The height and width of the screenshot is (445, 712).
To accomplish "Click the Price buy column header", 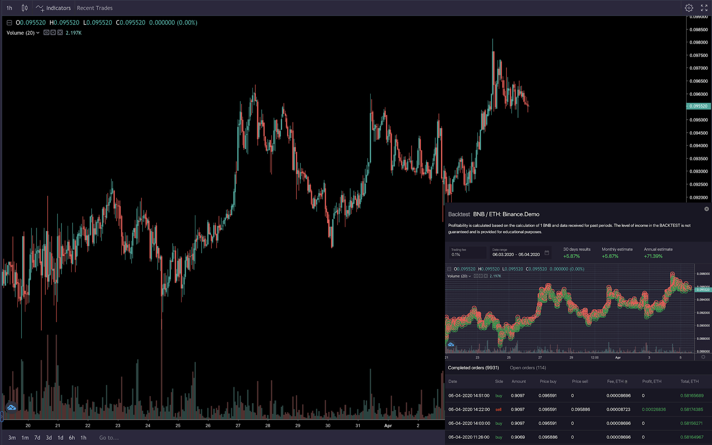I will (548, 381).
